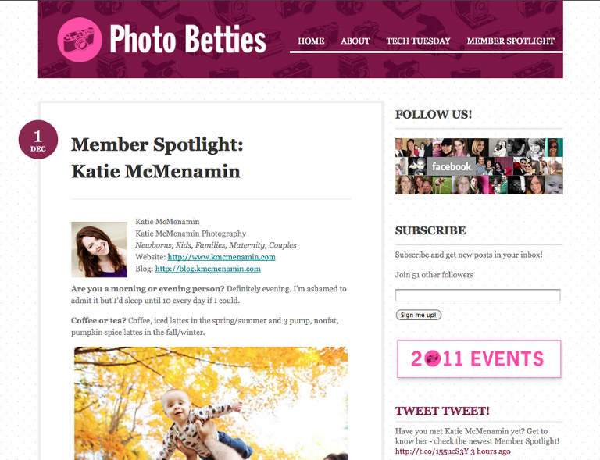Viewport: 600px width, 460px height.
Task: Open the MEMBER SPOTLIGHT section
Action: coord(510,41)
